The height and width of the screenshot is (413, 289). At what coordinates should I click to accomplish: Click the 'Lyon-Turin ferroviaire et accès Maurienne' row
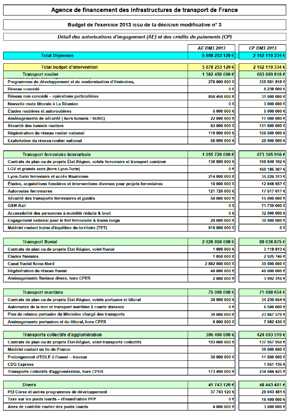coord(48,176)
